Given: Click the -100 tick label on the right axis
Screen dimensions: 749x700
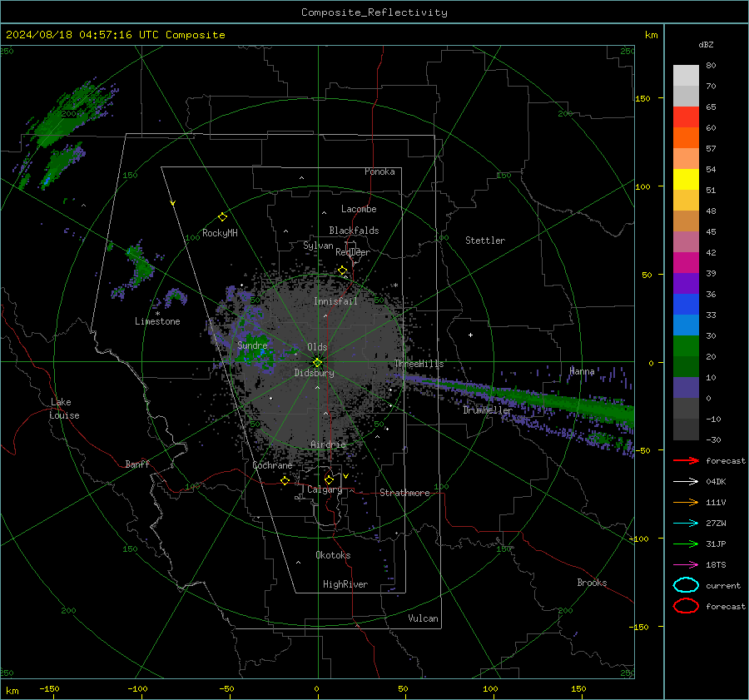Looking at the screenshot, I should tap(638, 539).
